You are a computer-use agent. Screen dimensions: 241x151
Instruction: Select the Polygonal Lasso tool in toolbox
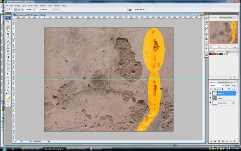[x=8, y=28]
